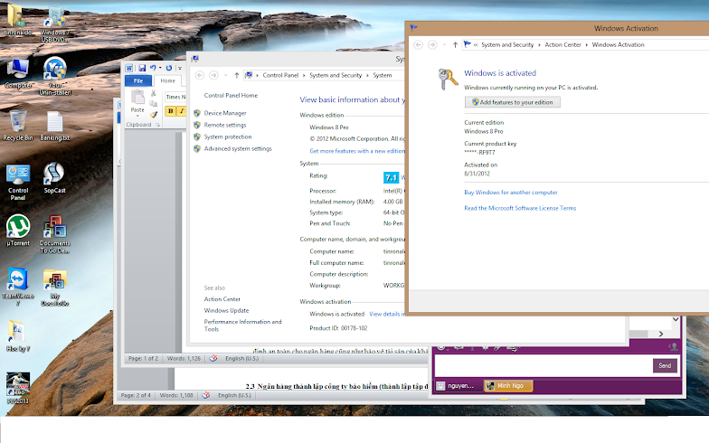This screenshot has height=443, width=709.
Task: Click 'Control Panel' in System address breadcrumb
Action: coord(280,76)
